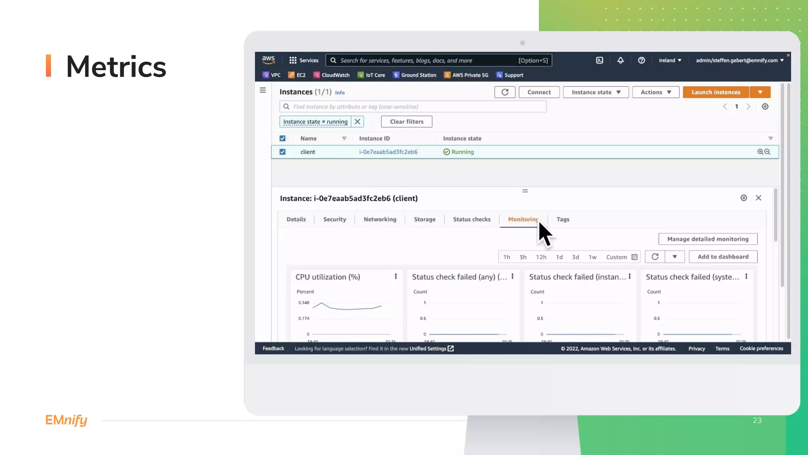Switch to the Networking tab
808x455 pixels.
(380, 220)
